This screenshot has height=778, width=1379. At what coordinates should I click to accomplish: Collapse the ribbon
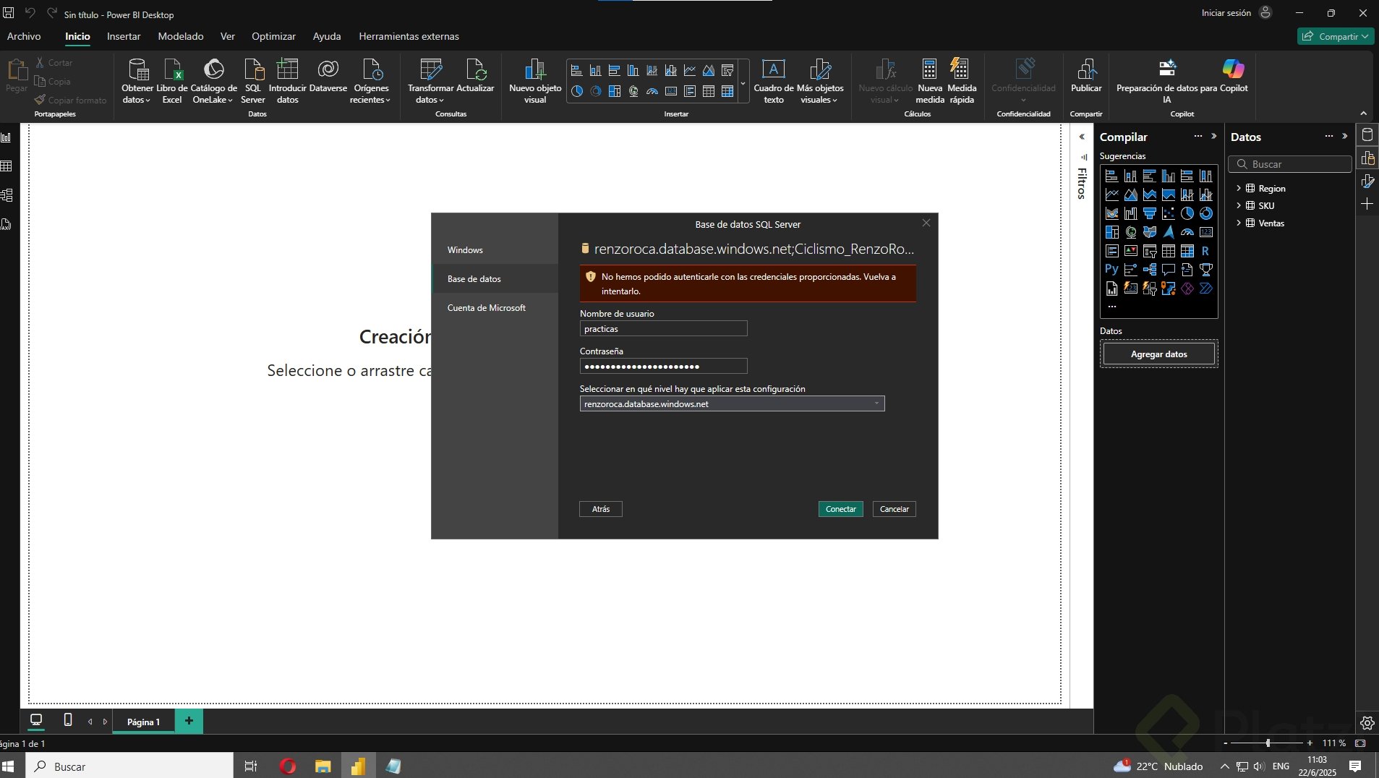pos(1364,114)
